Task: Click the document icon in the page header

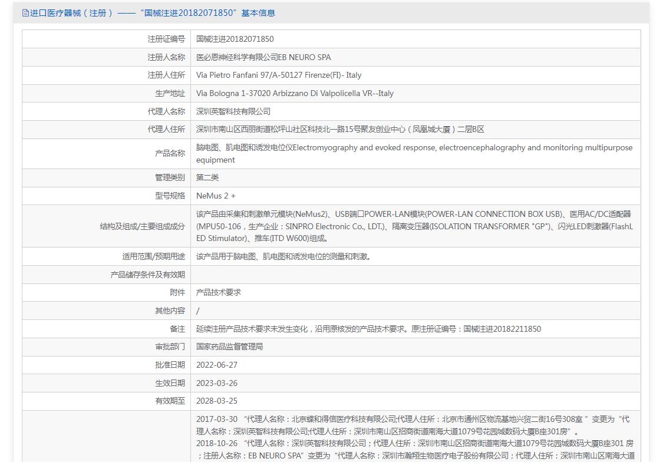Action: coord(25,13)
